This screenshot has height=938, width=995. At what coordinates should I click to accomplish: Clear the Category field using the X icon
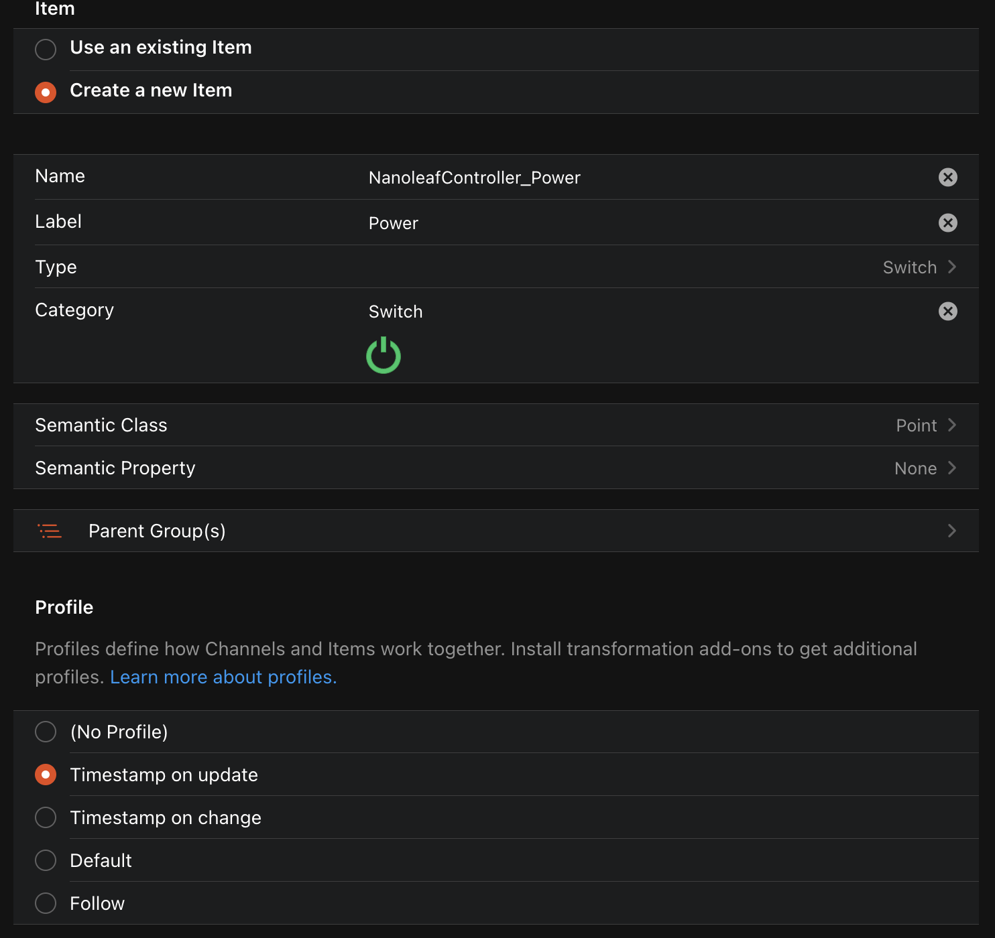947,311
